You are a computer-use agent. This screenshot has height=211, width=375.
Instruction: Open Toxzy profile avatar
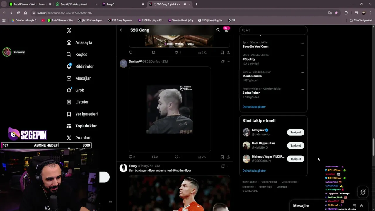pos(123,168)
